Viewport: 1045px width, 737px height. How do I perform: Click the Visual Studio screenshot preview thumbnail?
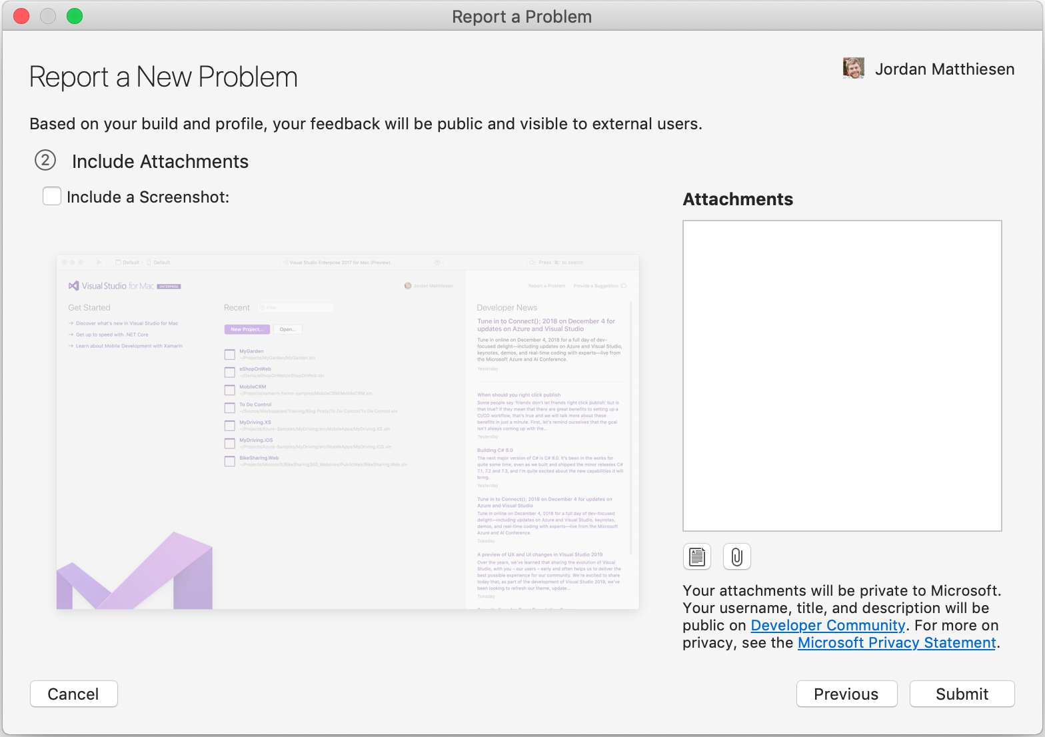pyautogui.click(x=348, y=432)
